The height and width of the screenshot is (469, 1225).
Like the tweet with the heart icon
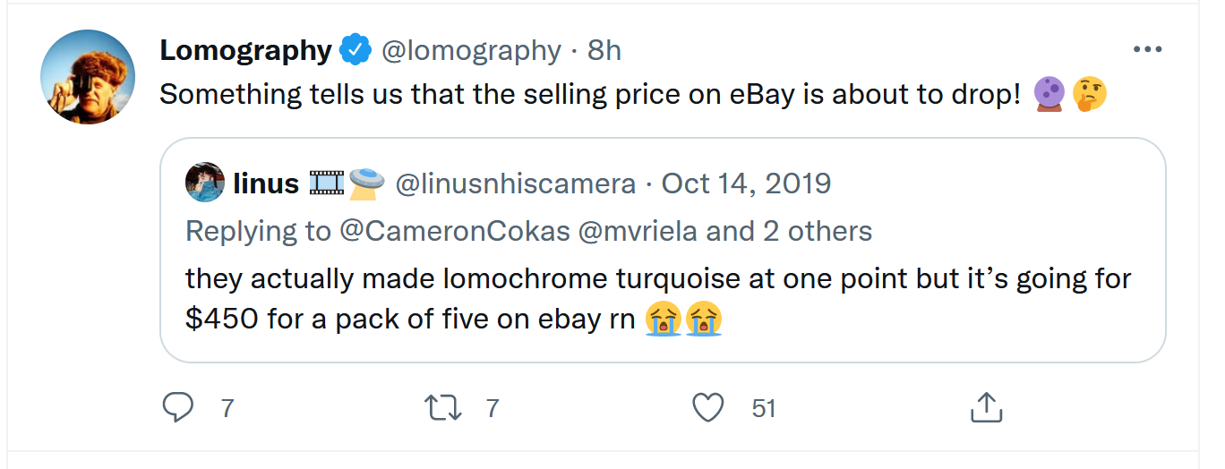coord(708,408)
